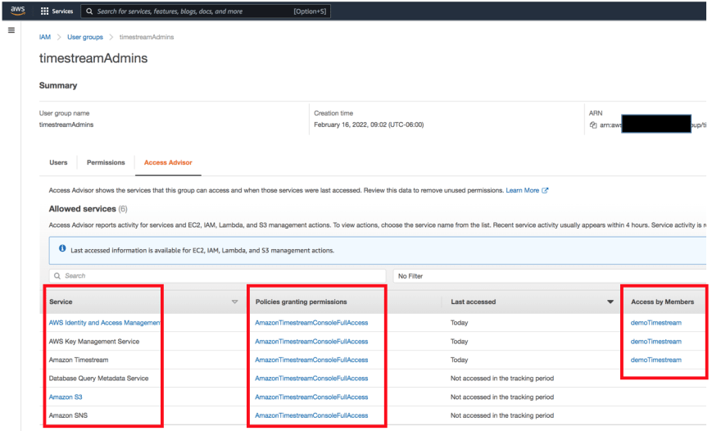The width and height of the screenshot is (721, 431).
Task: Focus the top AWS search field
Action: (x=206, y=11)
